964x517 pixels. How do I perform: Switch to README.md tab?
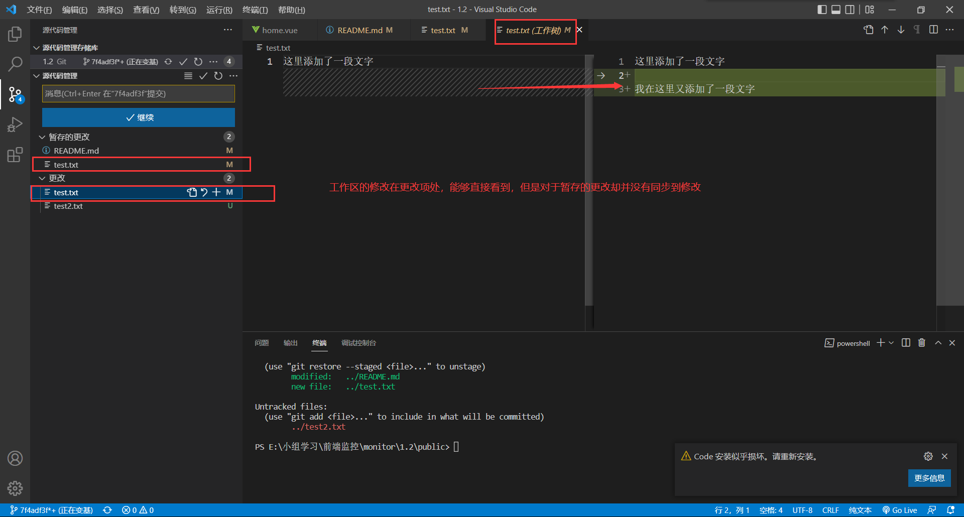click(360, 30)
